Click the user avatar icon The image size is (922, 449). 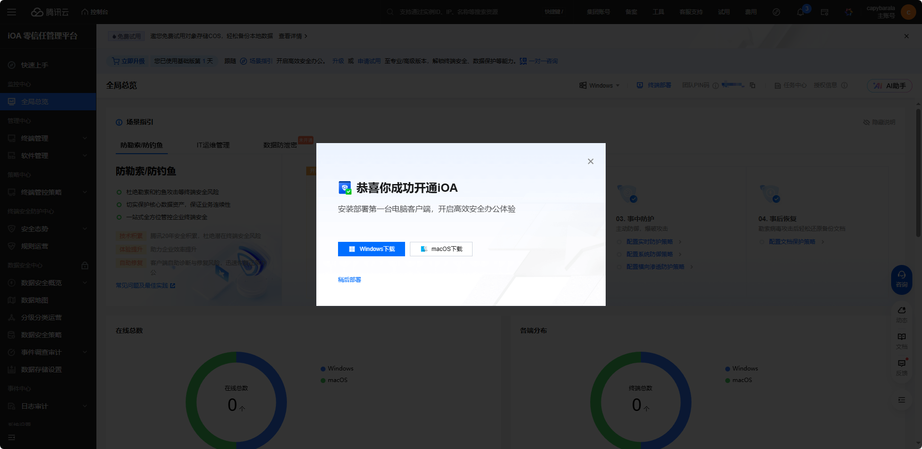click(x=908, y=12)
